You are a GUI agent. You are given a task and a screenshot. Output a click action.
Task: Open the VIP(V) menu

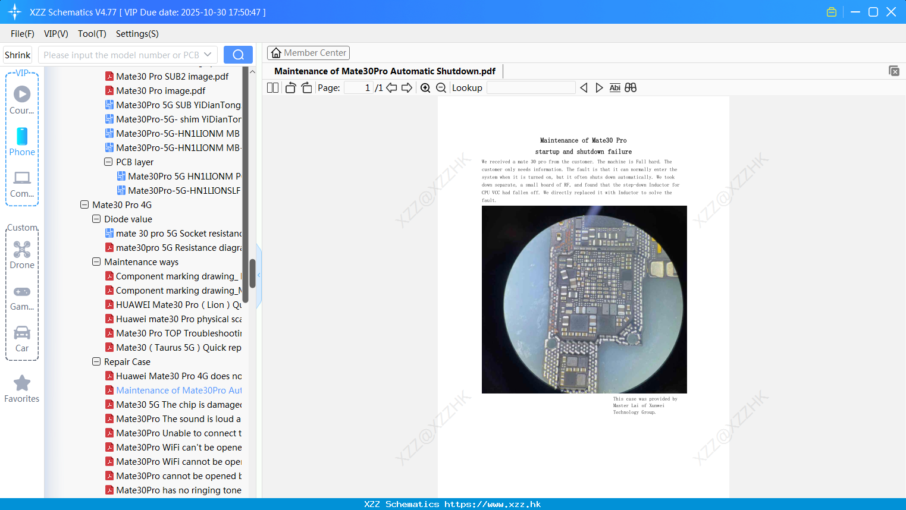click(56, 33)
